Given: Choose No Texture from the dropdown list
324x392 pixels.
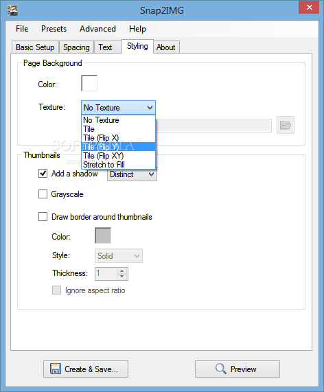Looking at the screenshot, I should [x=118, y=120].
